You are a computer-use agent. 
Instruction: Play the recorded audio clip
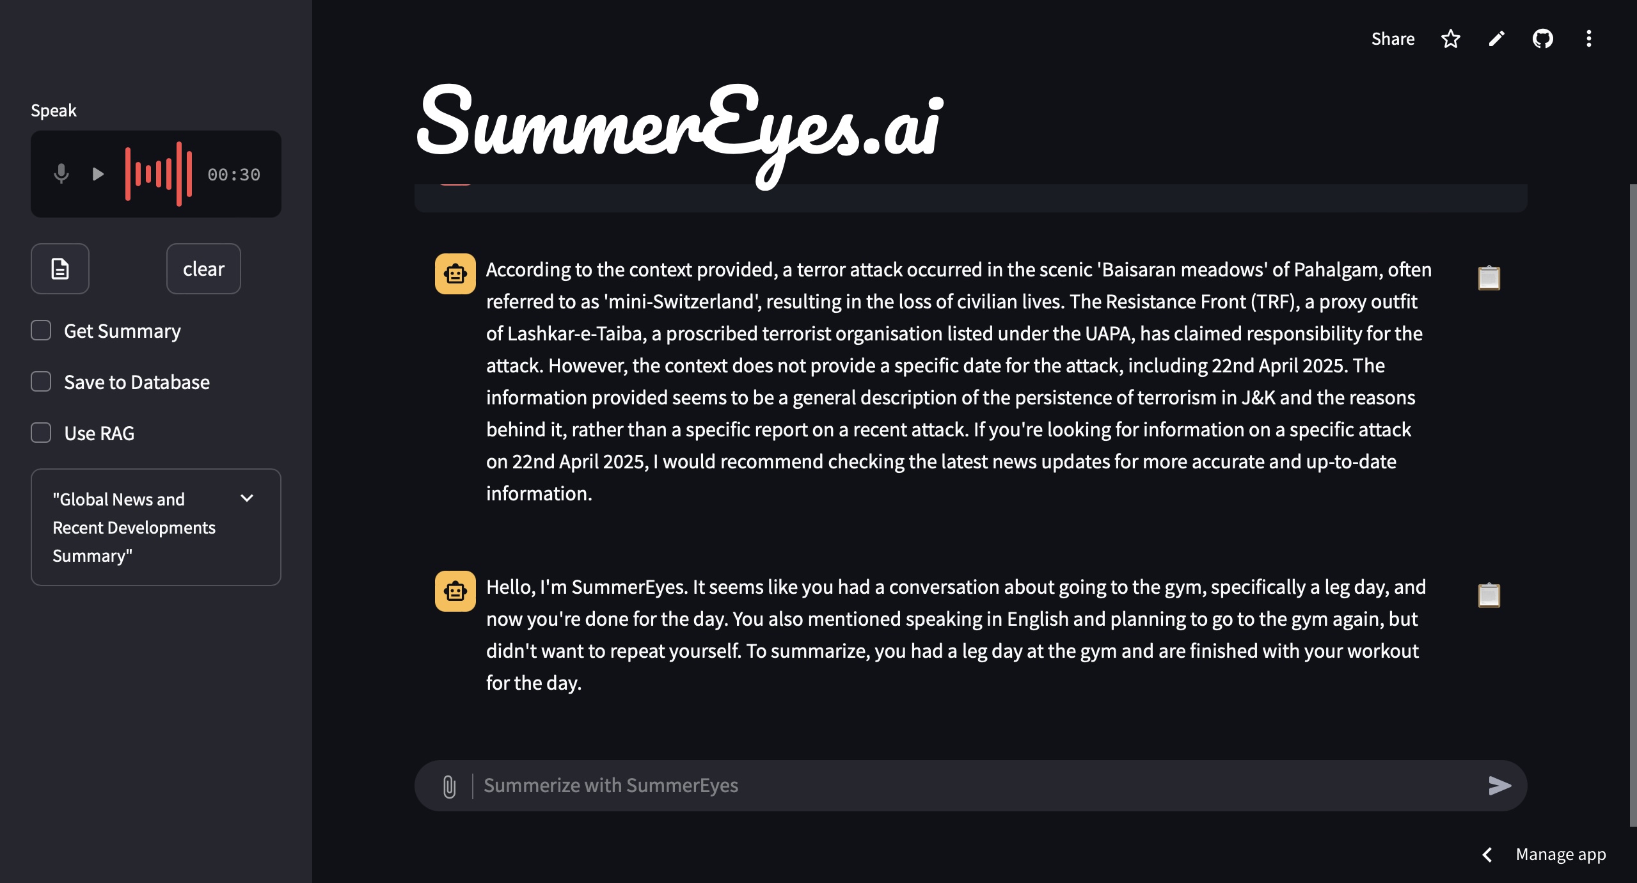pos(98,174)
